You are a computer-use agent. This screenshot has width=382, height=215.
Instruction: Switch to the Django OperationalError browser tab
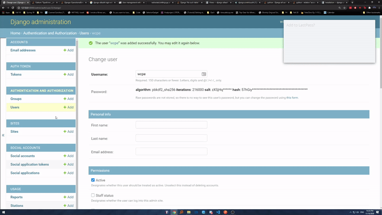pos(73,2)
